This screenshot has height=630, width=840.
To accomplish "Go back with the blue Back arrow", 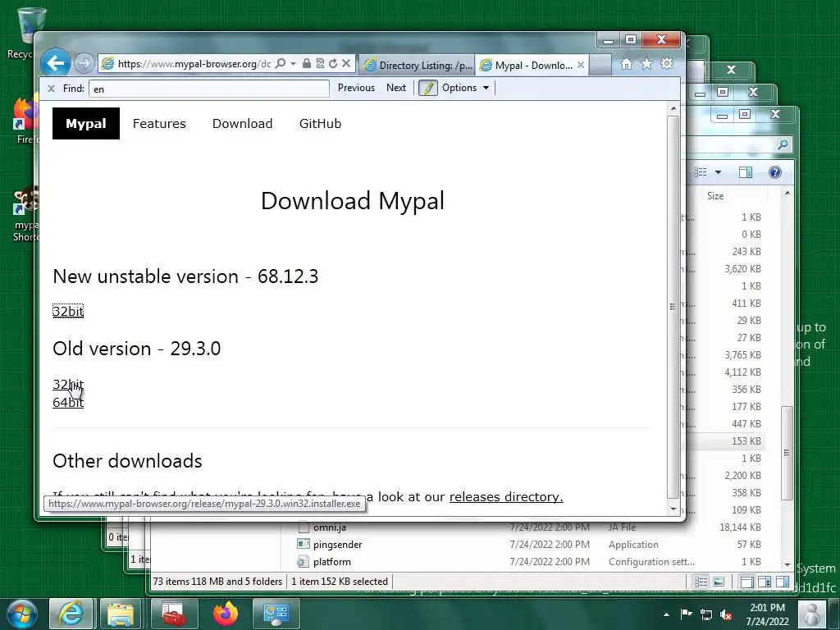I will coord(55,63).
